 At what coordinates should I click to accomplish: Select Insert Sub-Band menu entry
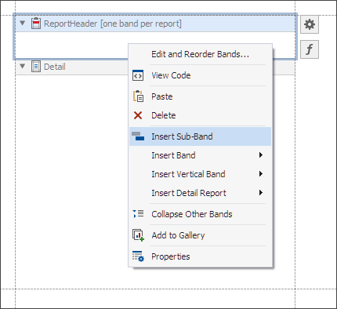pyautogui.click(x=201, y=136)
